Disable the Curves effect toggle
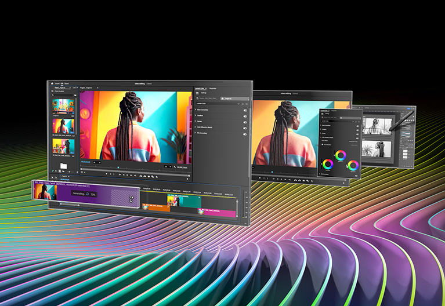Image resolution: width=445 pixels, height=306 pixels. coord(245,123)
